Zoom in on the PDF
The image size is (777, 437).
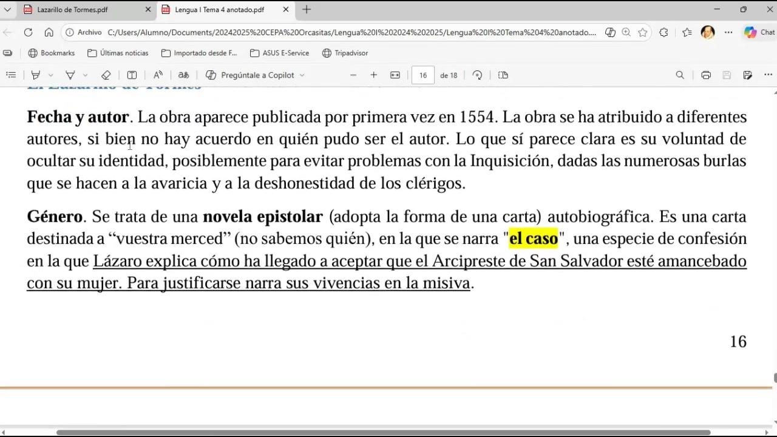[x=374, y=75]
